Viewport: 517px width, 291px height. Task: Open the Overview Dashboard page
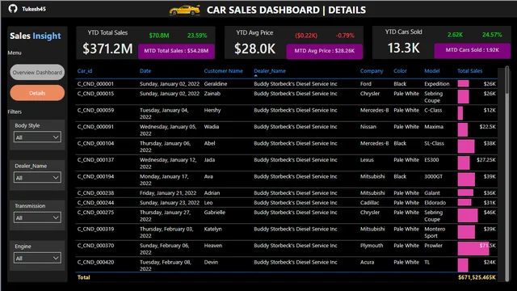(37, 72)
